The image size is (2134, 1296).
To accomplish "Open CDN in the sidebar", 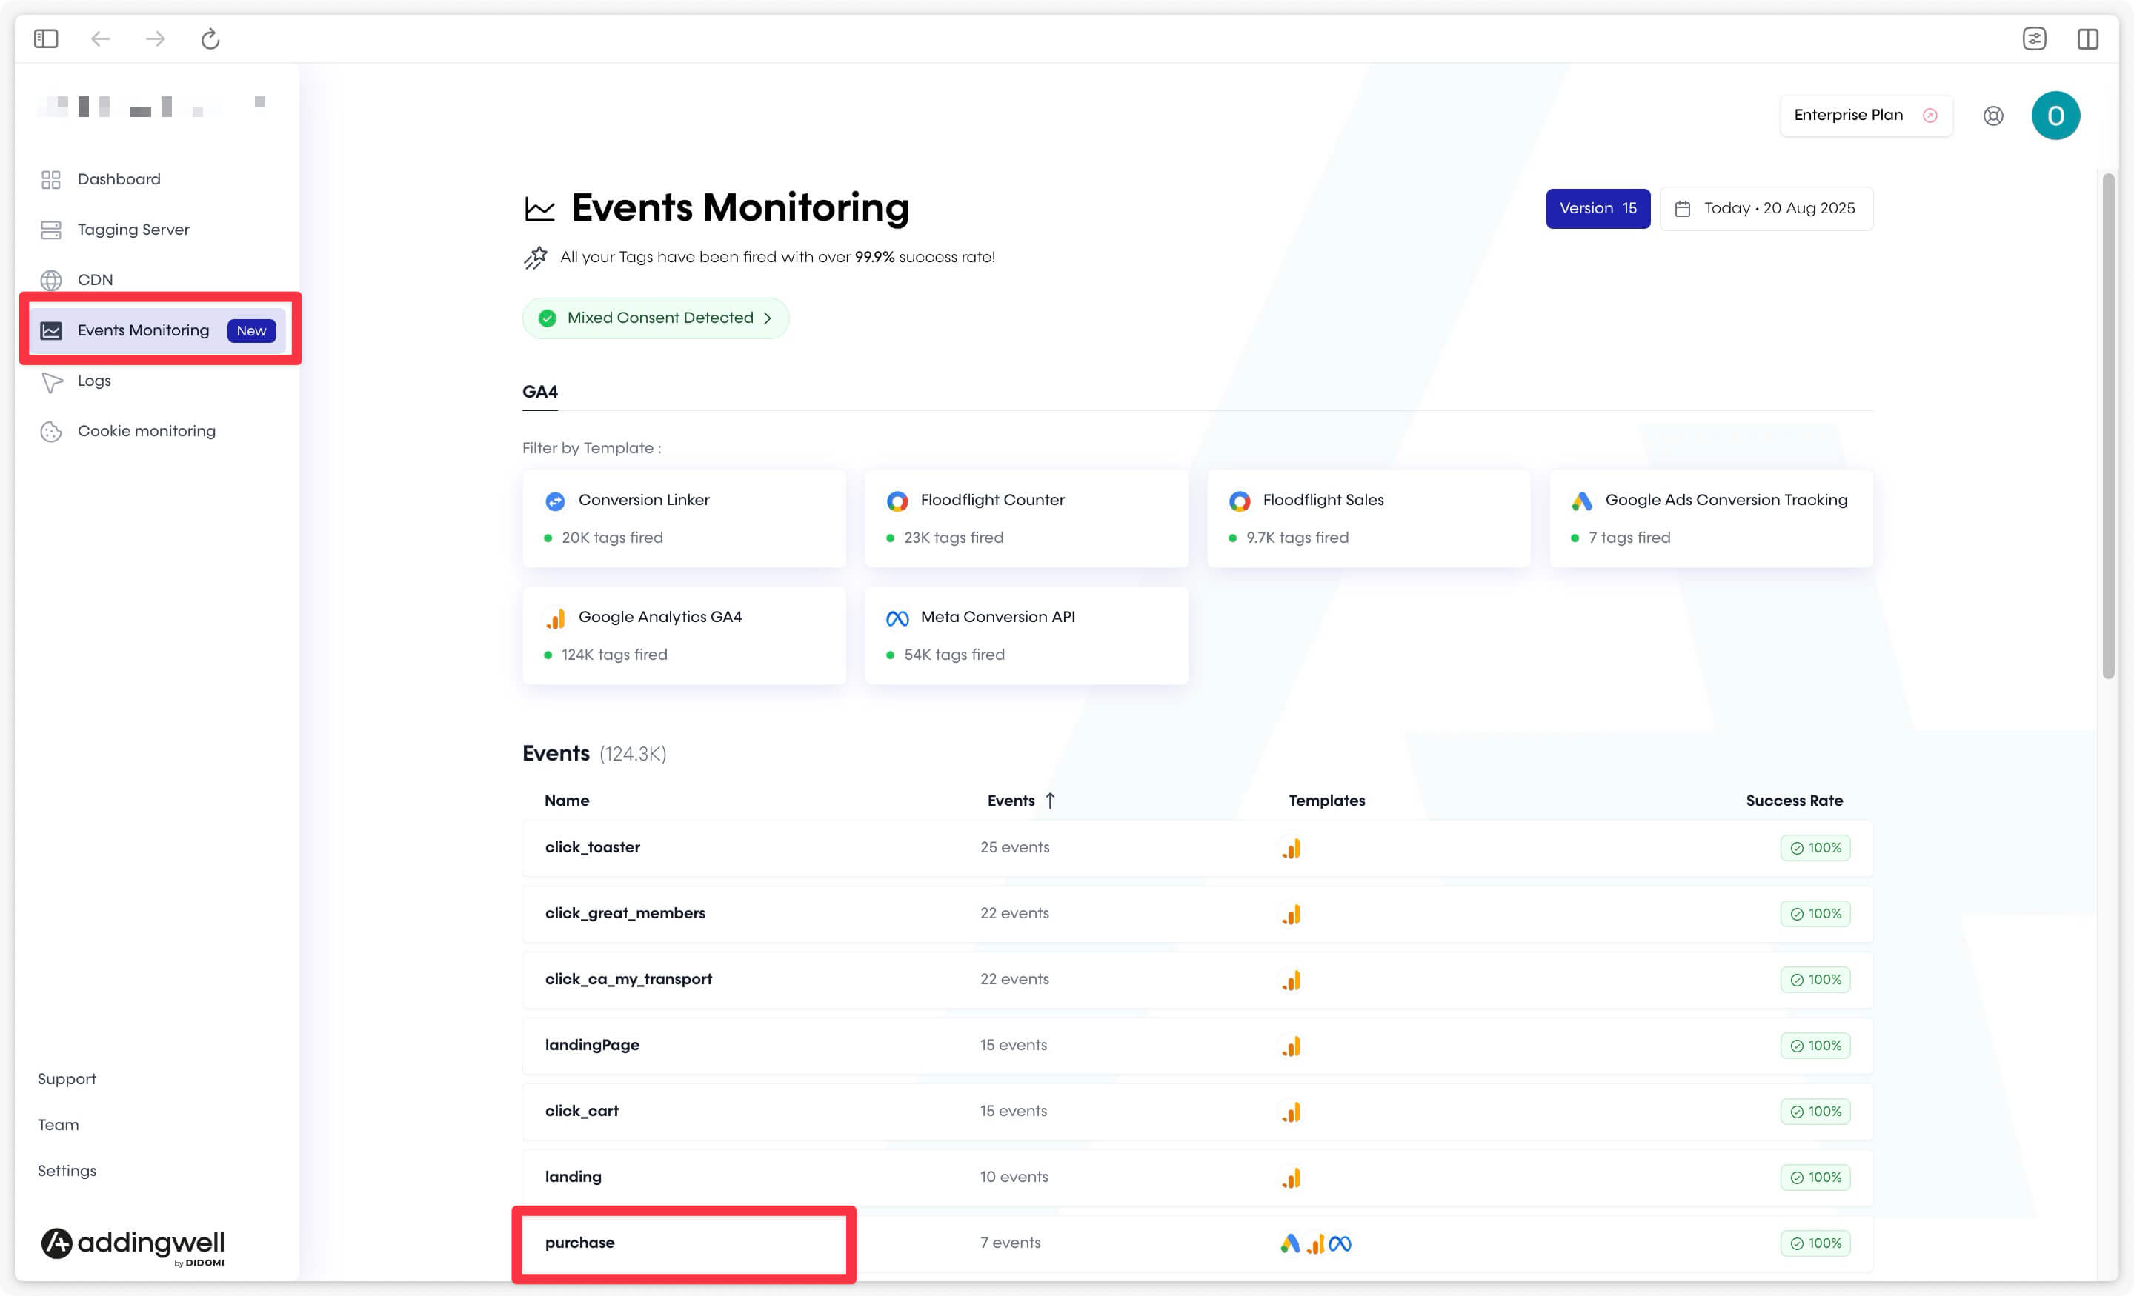I will (x=96, y=280).
